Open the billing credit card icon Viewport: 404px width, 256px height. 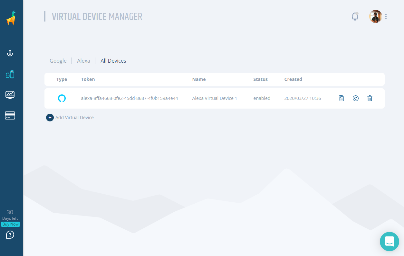click(10, 116)
